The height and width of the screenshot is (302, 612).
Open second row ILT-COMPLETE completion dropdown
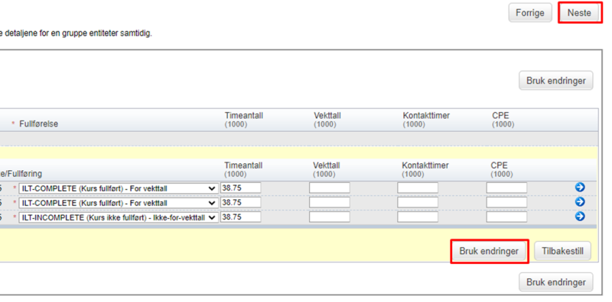(119, 203)
